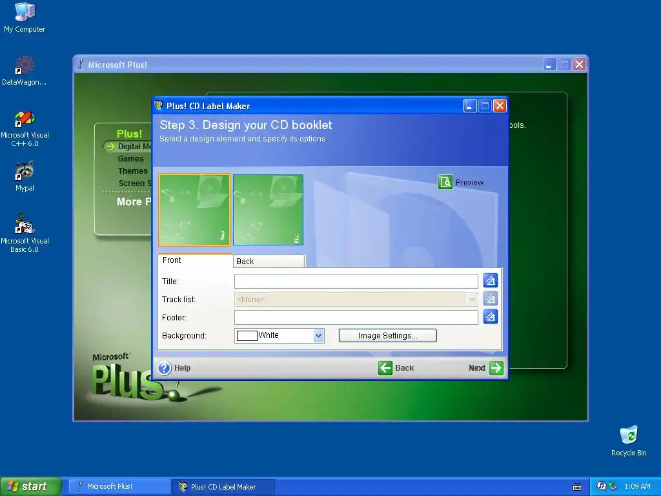Click the green Next arrow icon
This screenshot has height=496, width=661.
496,367
